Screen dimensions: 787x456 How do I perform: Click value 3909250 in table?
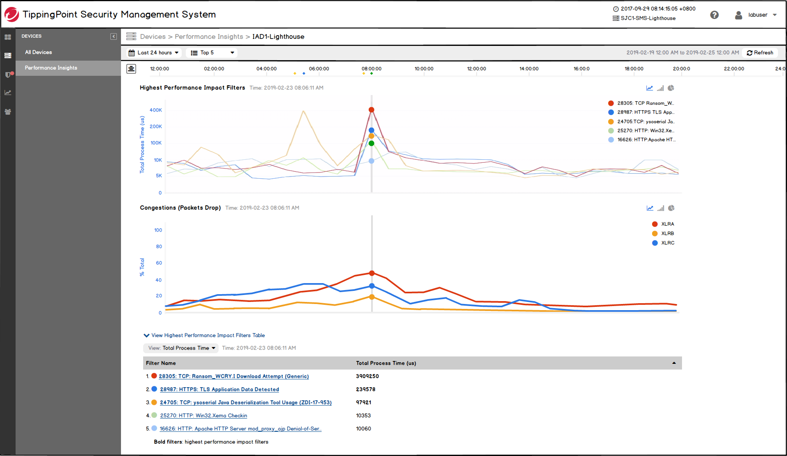367,376
